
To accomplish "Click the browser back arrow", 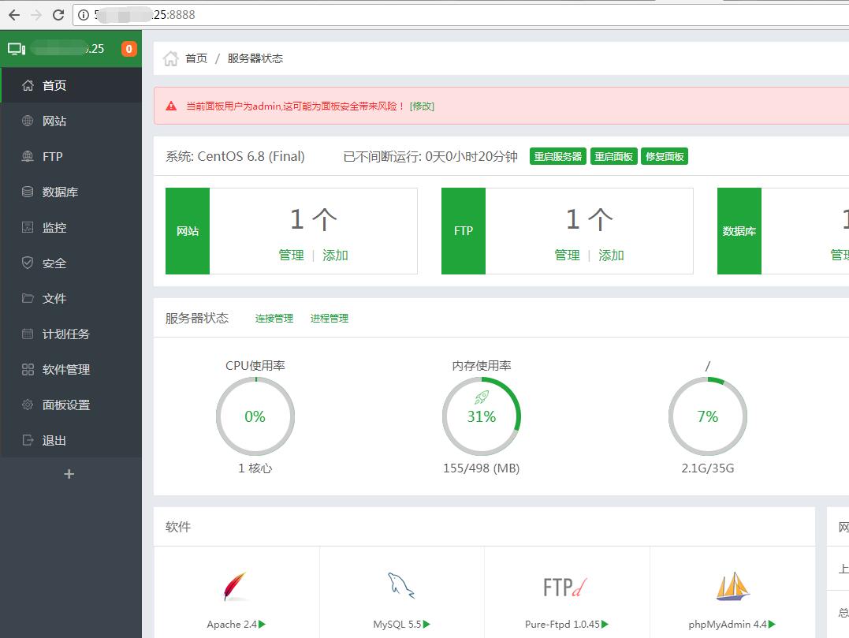I will tap(14, 15).
